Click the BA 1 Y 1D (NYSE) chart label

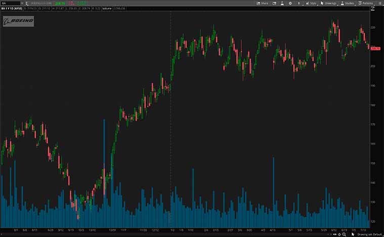pyautogui.click(x=12, y=9)
